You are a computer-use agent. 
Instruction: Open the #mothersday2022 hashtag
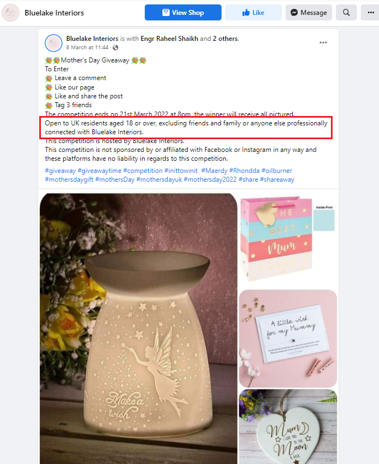(x=210, y=180)
